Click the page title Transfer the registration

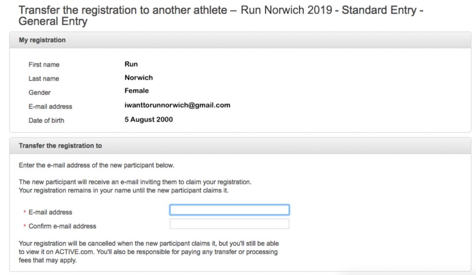(221, 15)
